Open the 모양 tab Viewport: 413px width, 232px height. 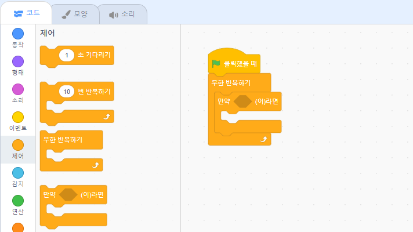75,14
